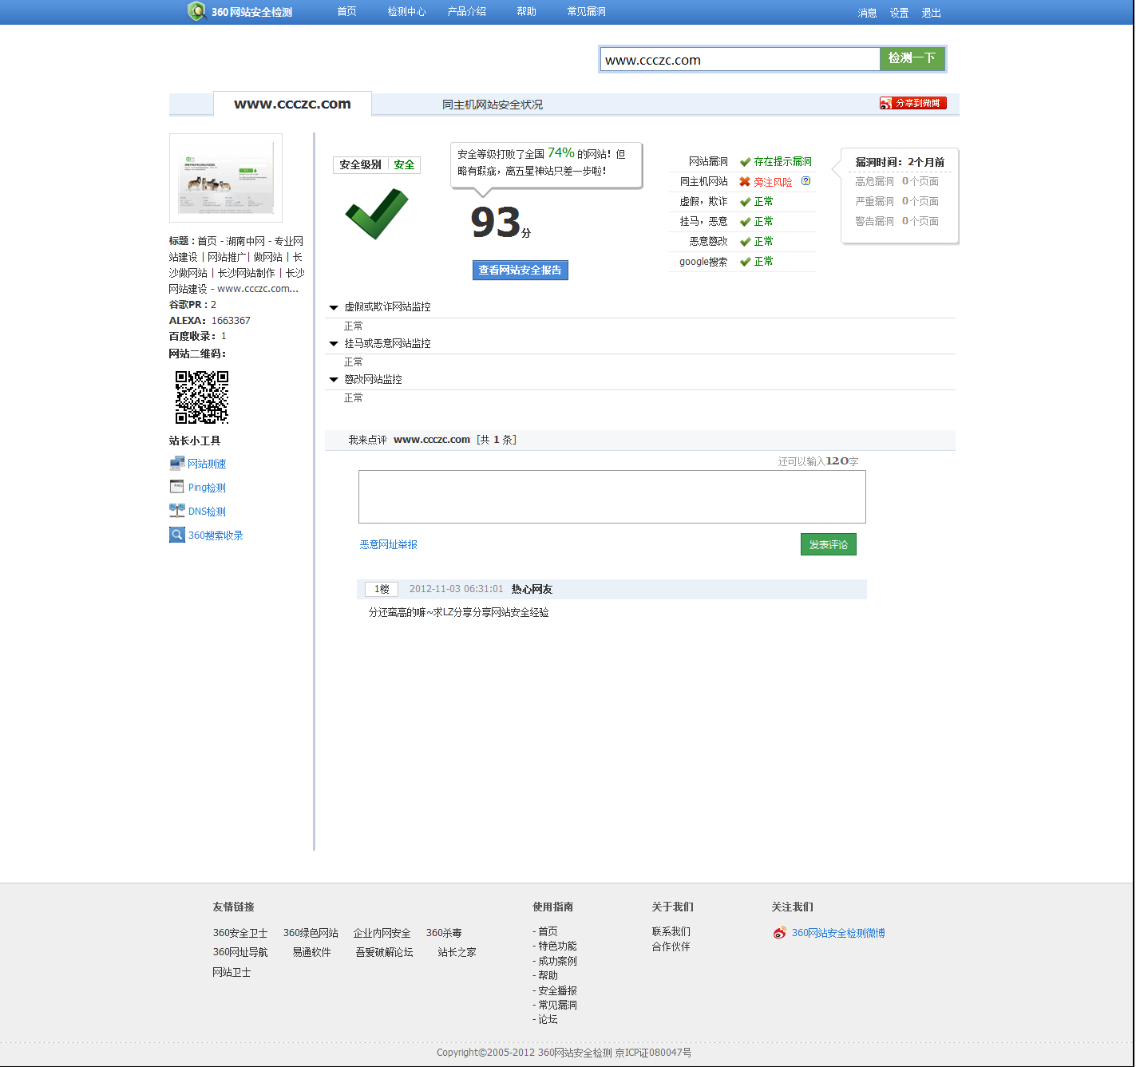The width and height of the screenshot is (1136, 1067).
Task: Click the 热心网友 commenter name
Action: 532,589
